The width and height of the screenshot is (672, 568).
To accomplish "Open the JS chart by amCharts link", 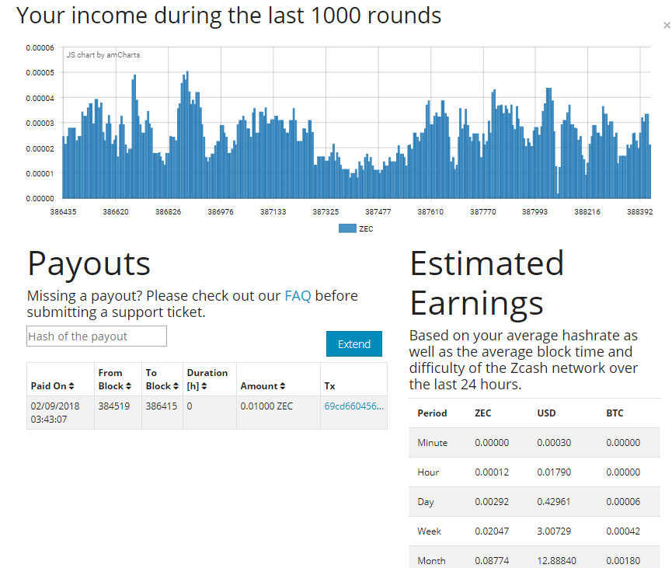I will 103,55.
